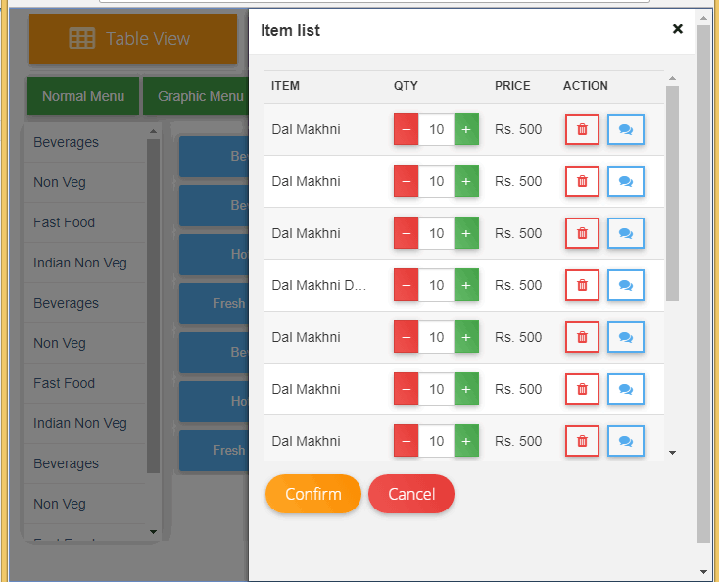Increase quantity on Dal Makhni D… row

[x=466, y=285]
